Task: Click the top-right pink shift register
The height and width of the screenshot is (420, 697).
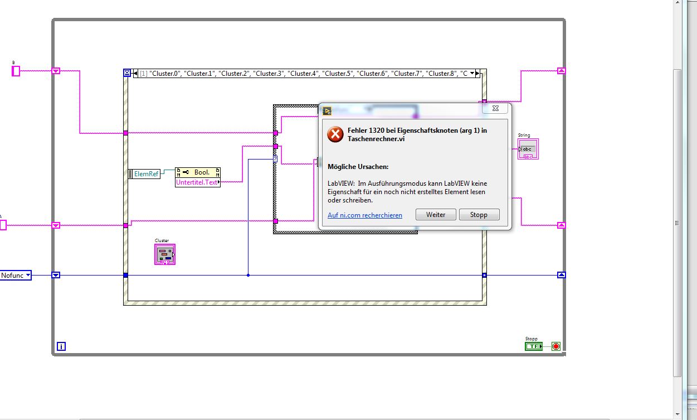Action: (561, 71)
